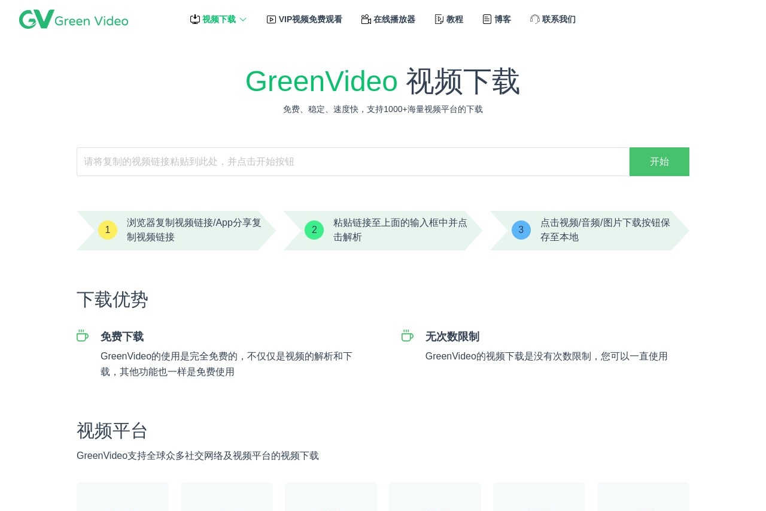Click the tutorial document icon beside 教程
The width and height of the screenshot is (766, 511).
[x=438, y=19]
